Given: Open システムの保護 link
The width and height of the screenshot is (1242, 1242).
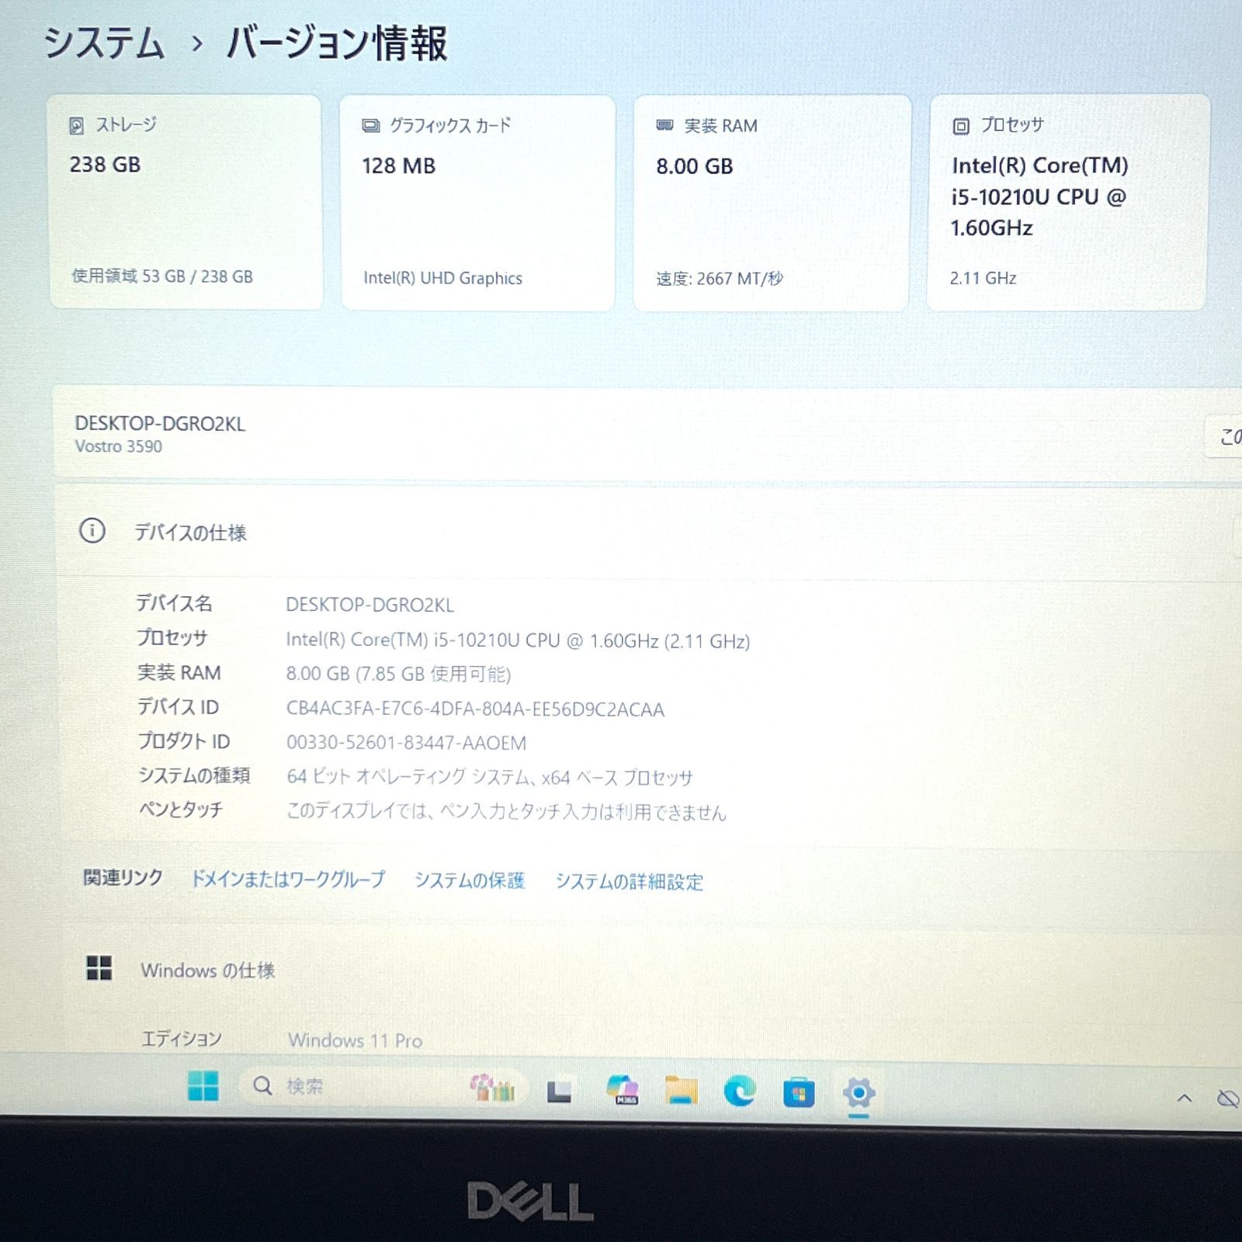Looking at the screenshot, I should (x=470, y=880).
